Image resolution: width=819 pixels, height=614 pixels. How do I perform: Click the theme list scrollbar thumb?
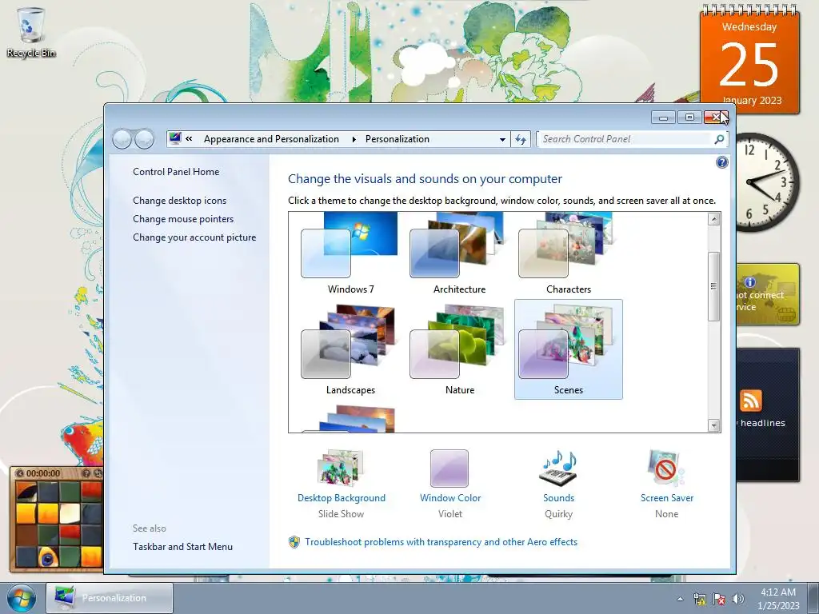point(714,286)
